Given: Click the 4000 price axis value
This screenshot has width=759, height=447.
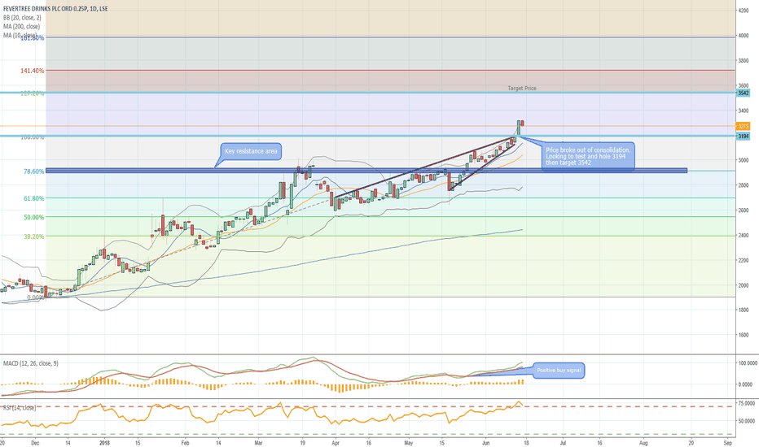Looking at the screenshot, I should point(743,35).
